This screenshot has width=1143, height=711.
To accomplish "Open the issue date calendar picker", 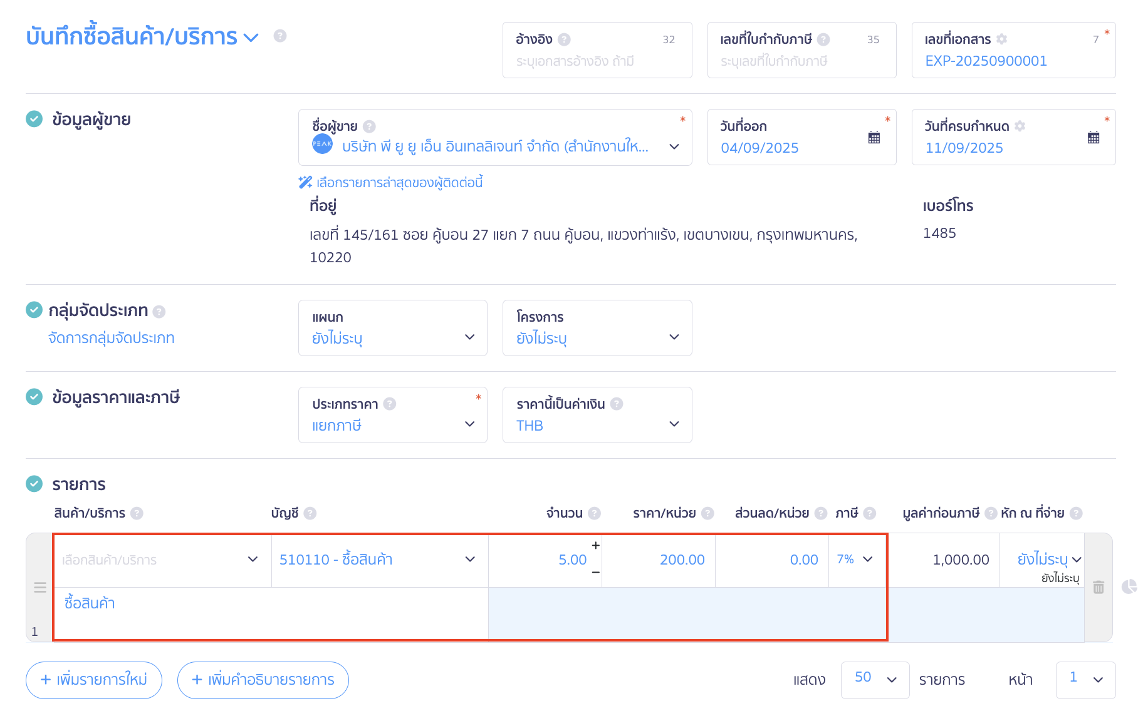I will point(874,138).
